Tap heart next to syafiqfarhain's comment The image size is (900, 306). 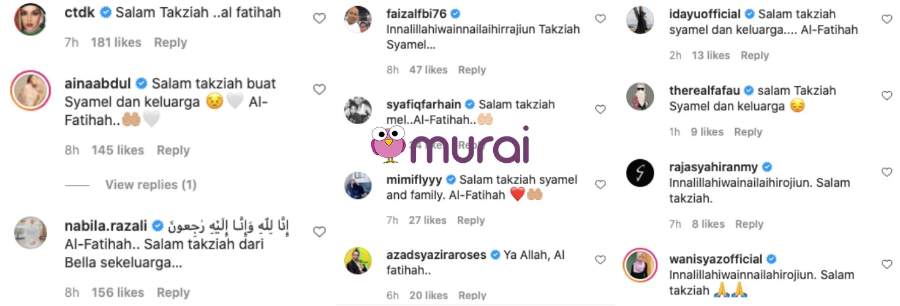click(600, 110)
